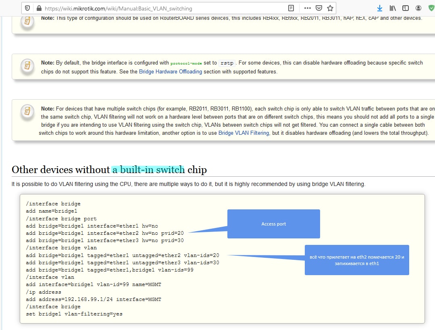
Task: Click the green shield extension icon
Action: click(x=431, y=8)
